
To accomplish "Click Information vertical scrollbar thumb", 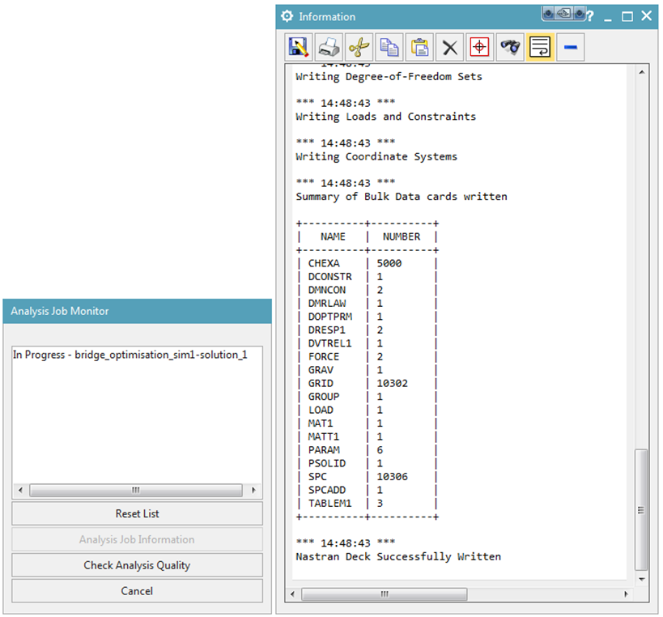I will pyautogui.click(x=641, y=509).
